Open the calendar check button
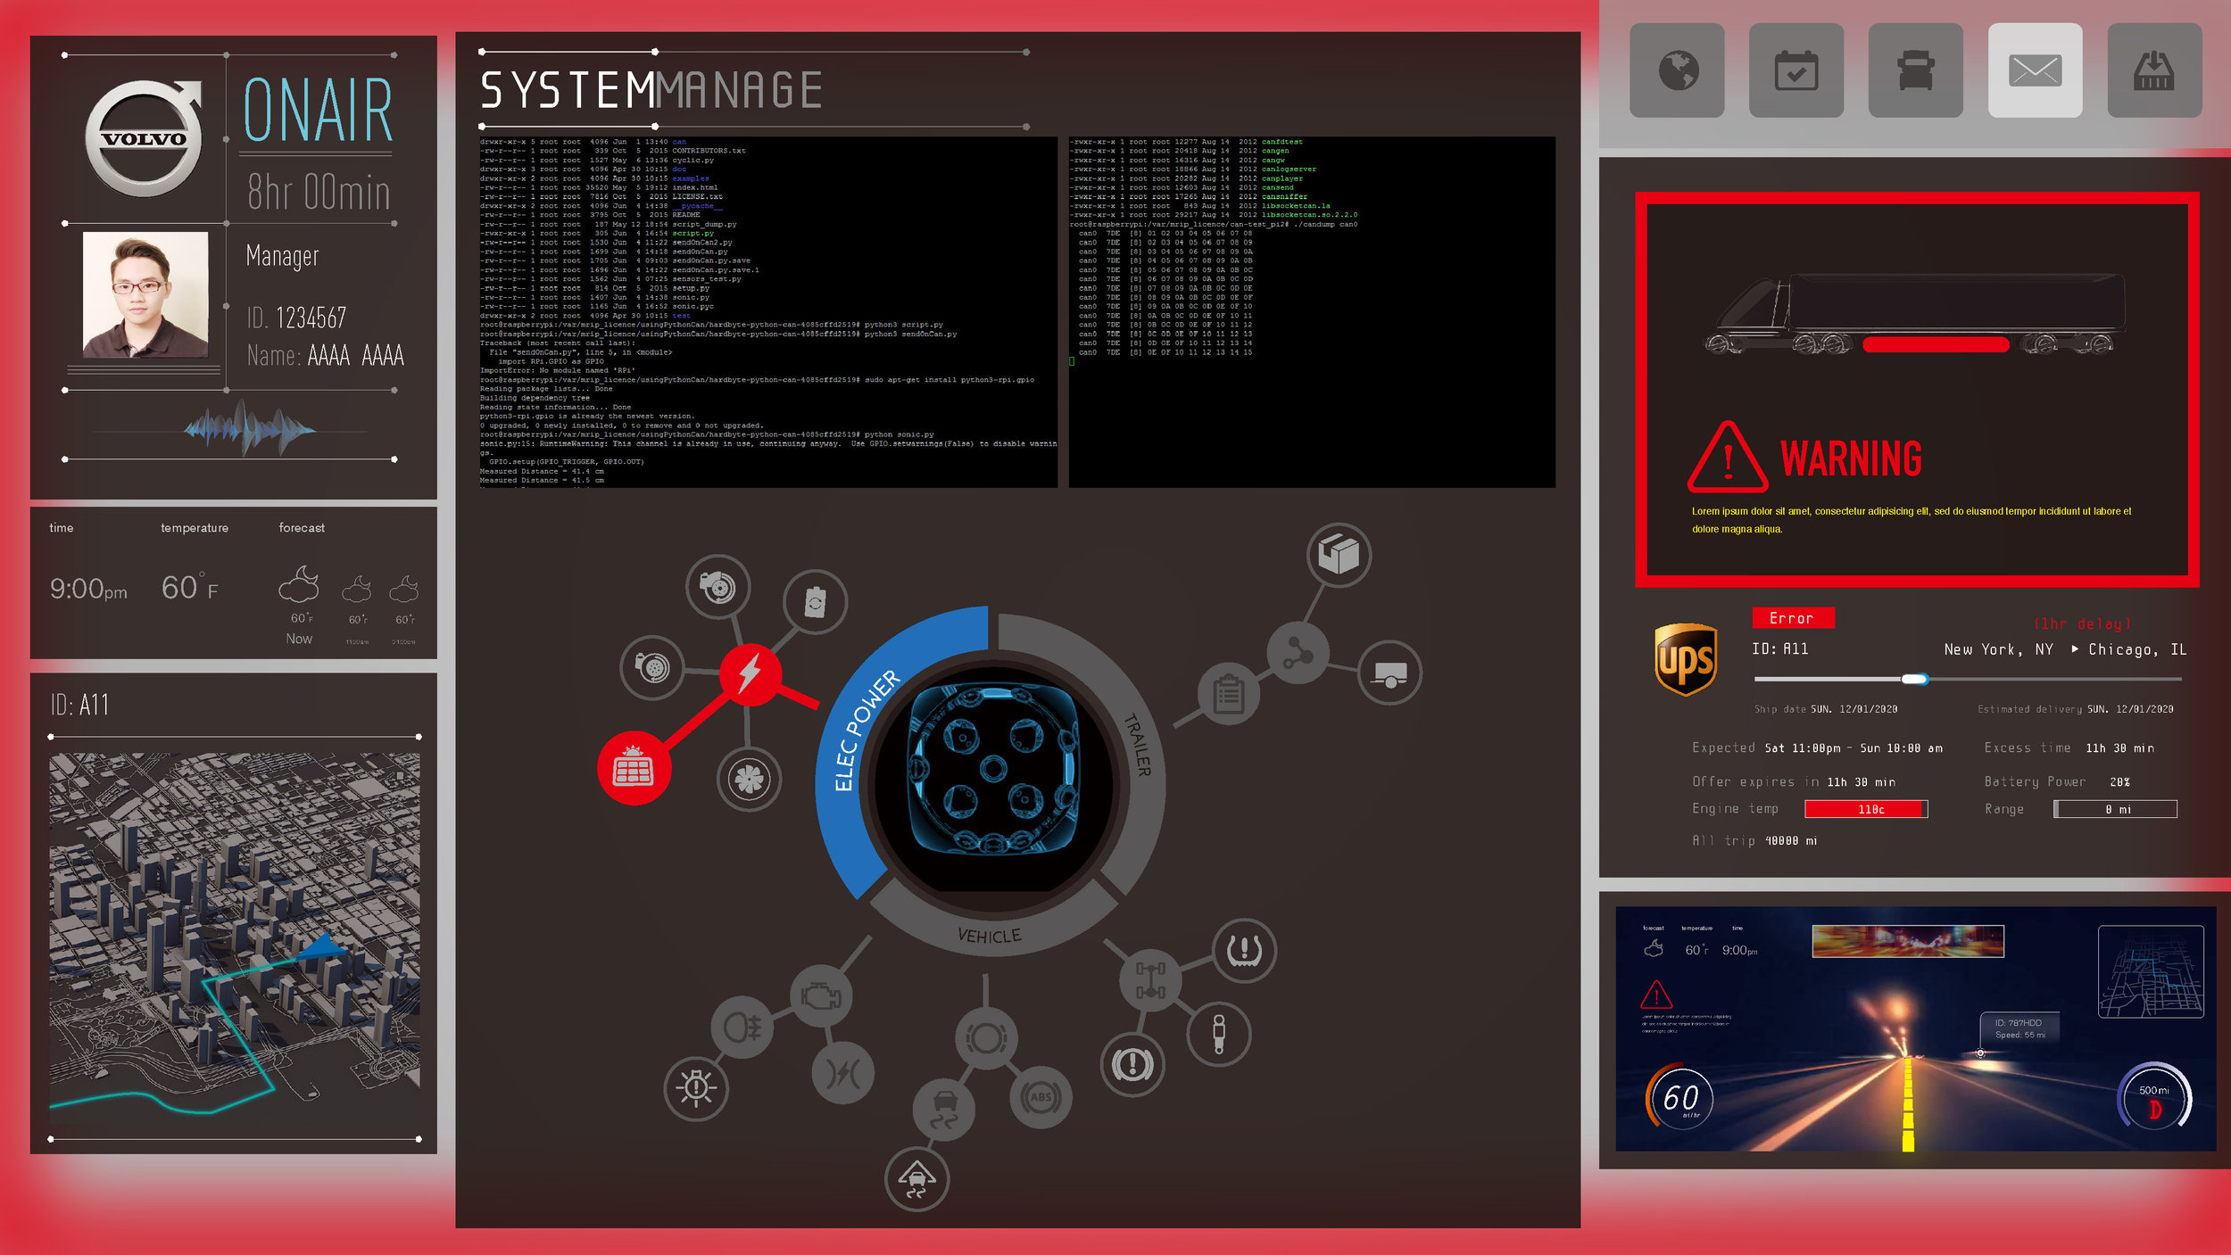 coord(1796,70)
